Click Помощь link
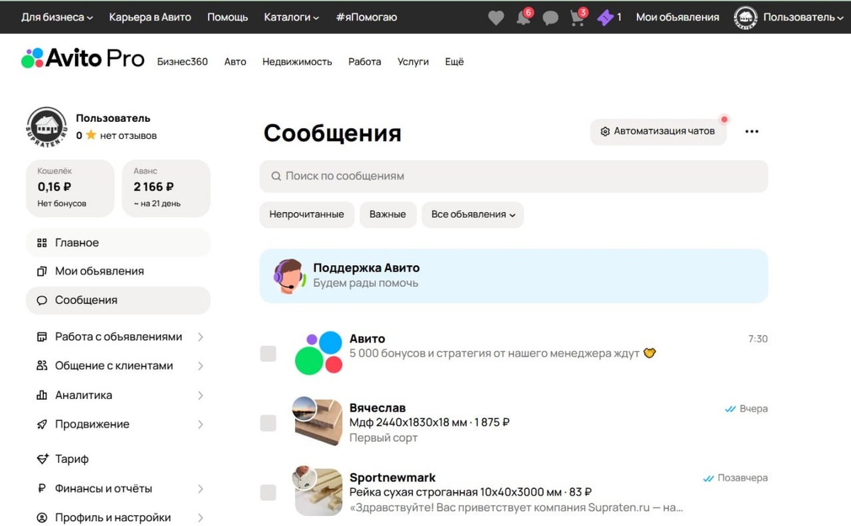The image size is (851, 526). coord(228,17)
